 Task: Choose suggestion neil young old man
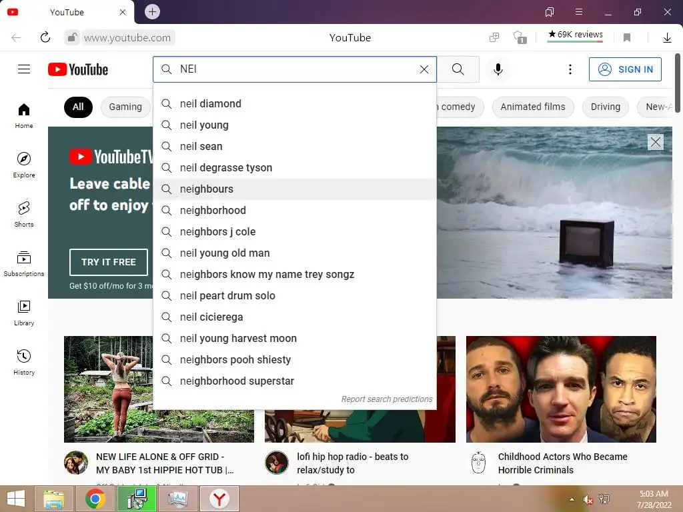[x=295, y=253]
